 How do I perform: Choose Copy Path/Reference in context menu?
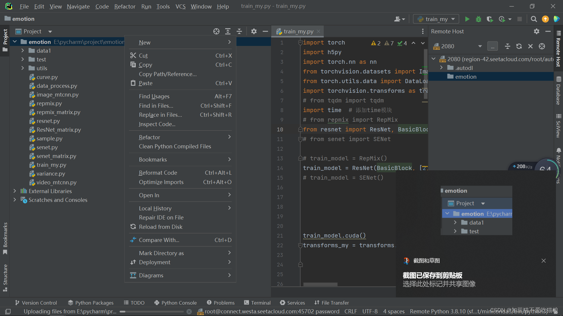(x=180, y=74)
